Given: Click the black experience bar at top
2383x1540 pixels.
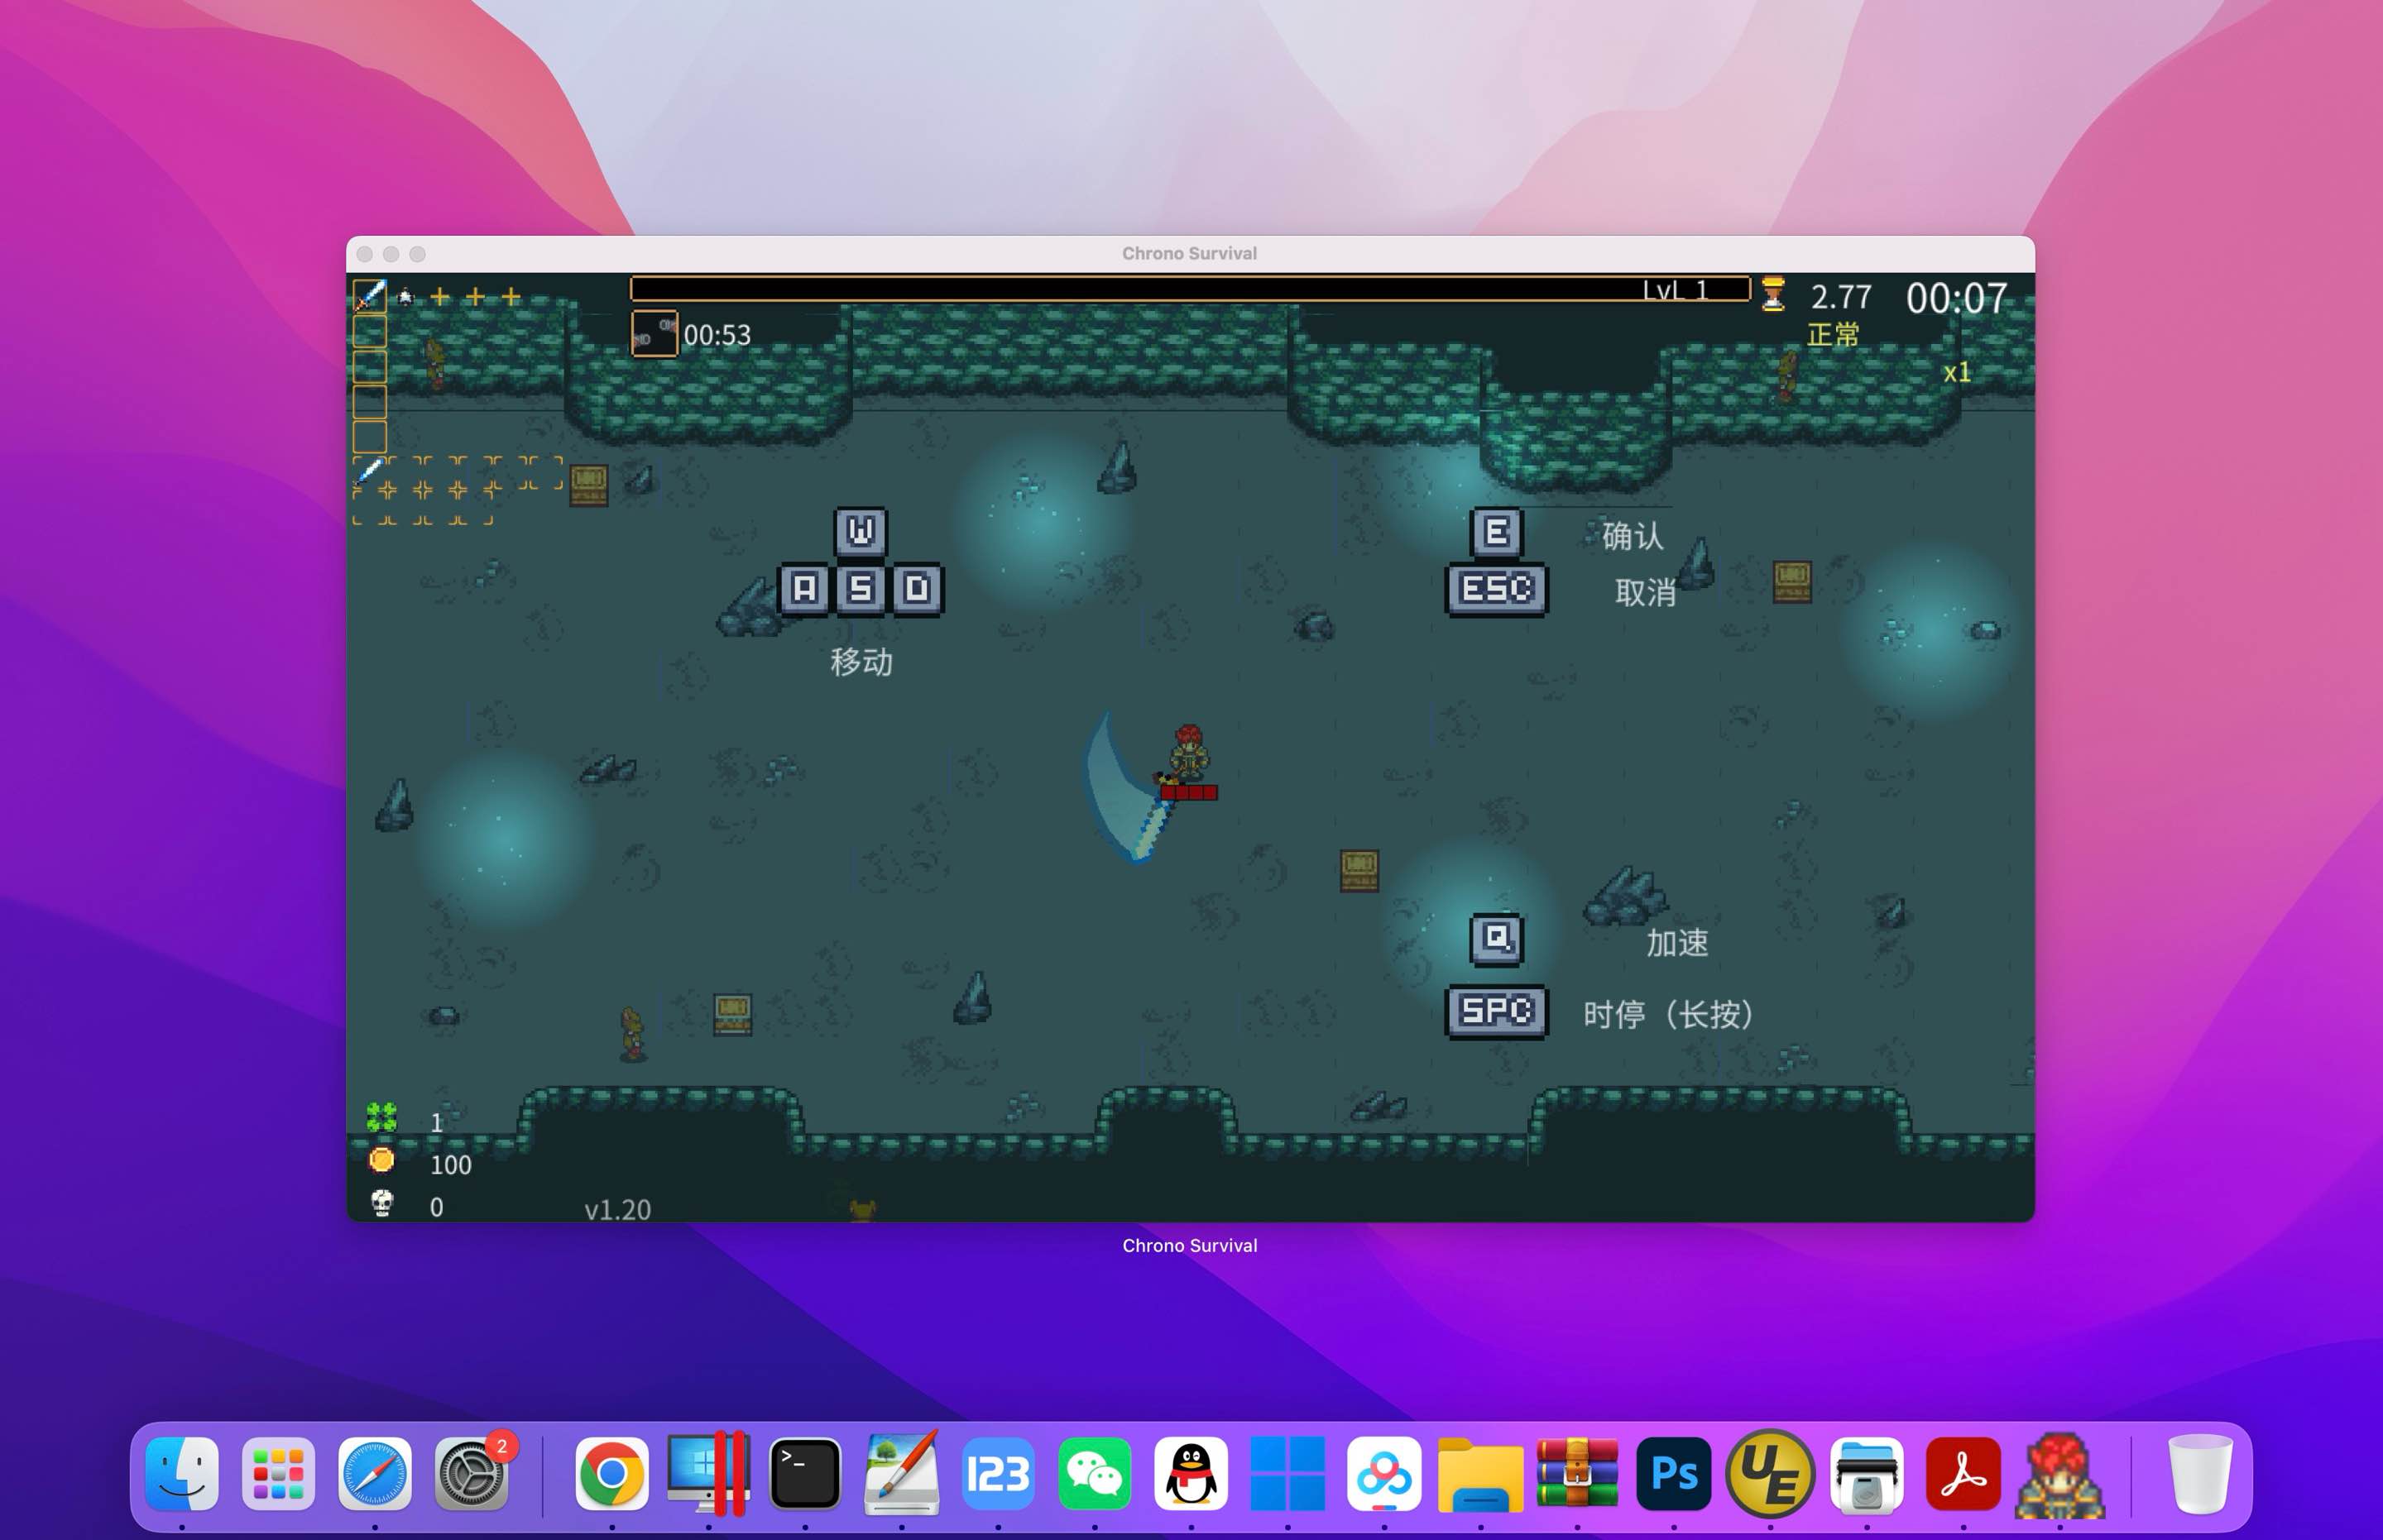Looking at the screenshot, I should (1190, 289).
